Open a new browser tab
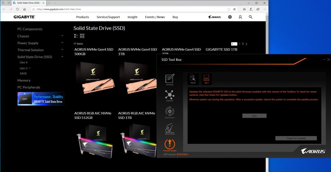This screenshot has height=172, width=331. 49,3
